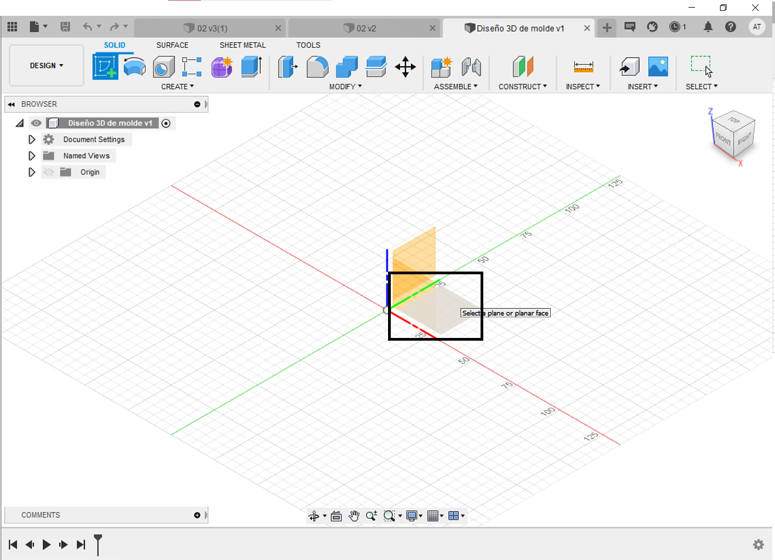Select the window Select tool icon
Screen dimensions: 775x560
tap(702, 67)
